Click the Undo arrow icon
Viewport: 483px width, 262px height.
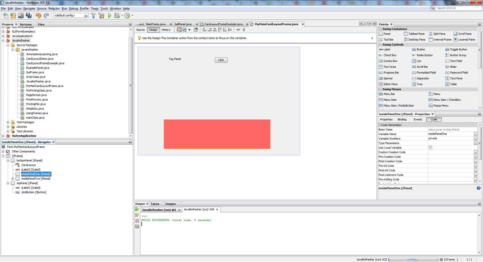pyautogui.click(x=38, y=15)
